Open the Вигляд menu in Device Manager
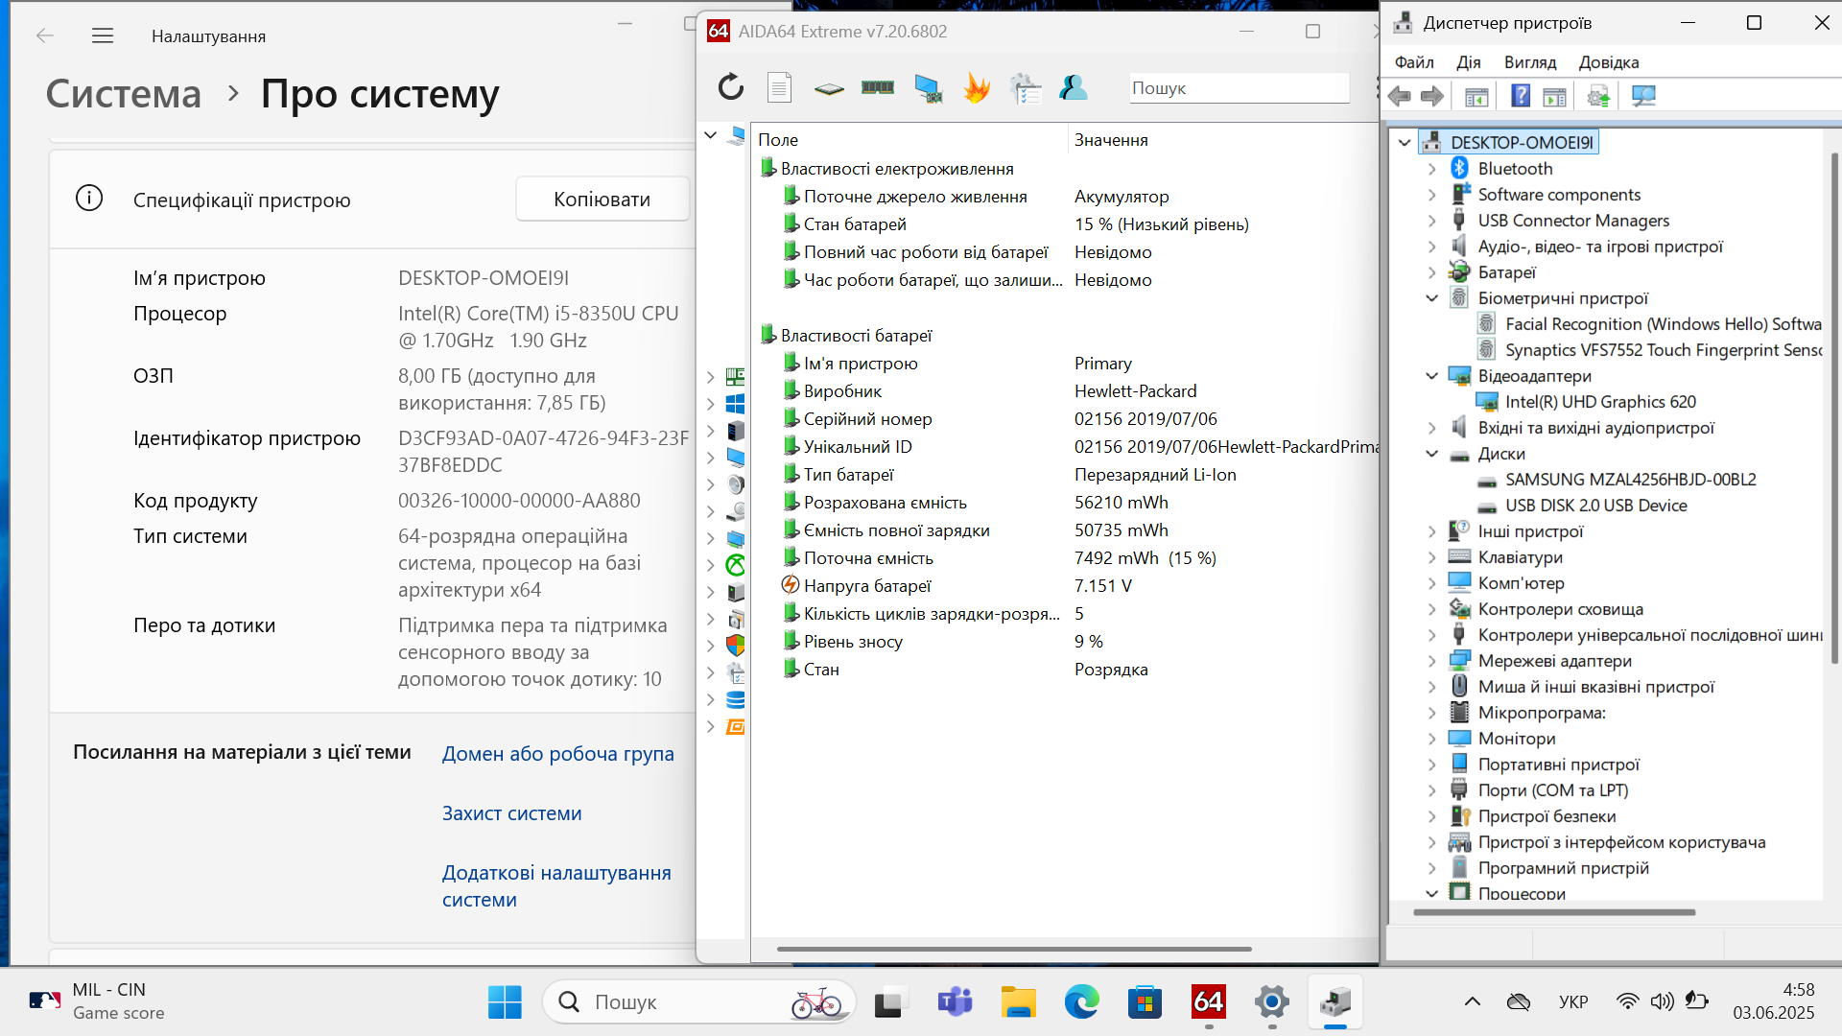 1530,62
